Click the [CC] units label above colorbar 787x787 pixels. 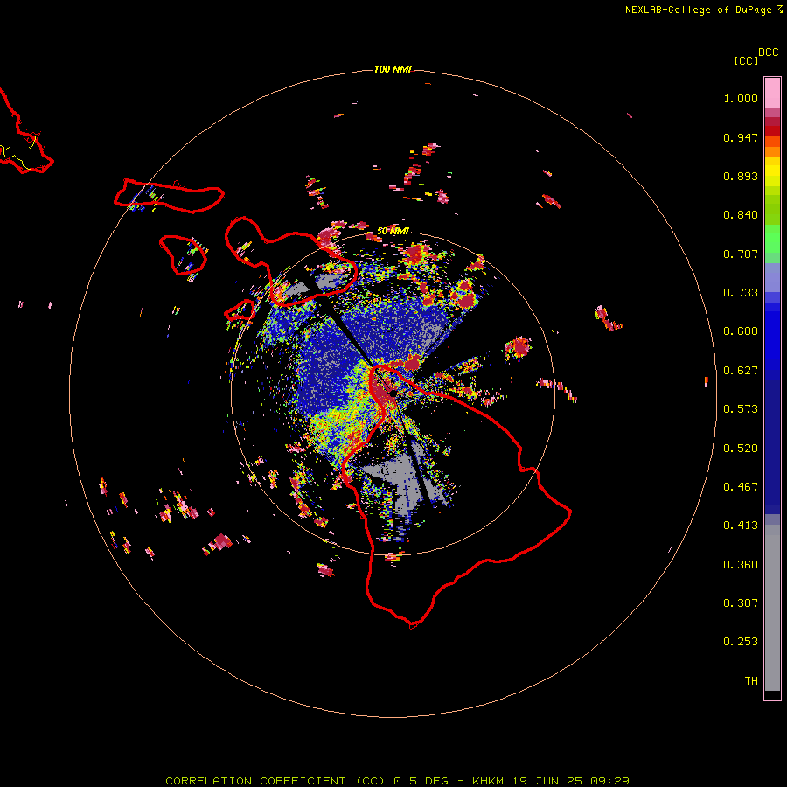click(746, 60)
